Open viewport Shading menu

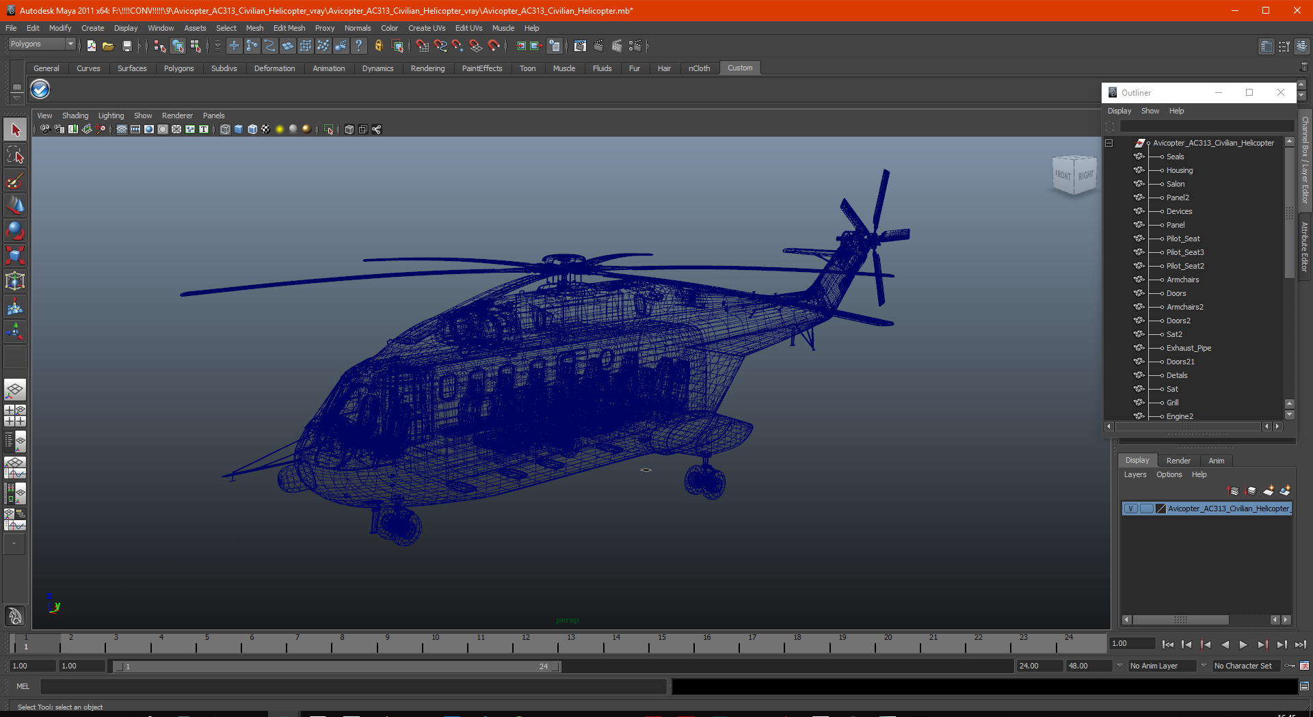(x=75, y=116)
